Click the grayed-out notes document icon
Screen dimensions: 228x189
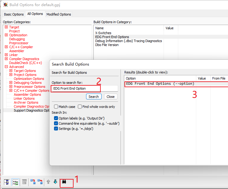pyautogui.click(x=24, y=182)
